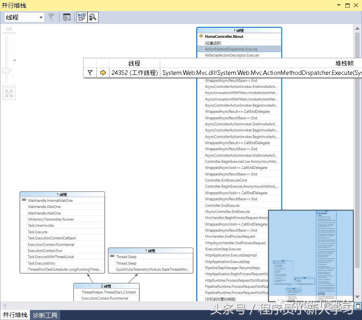This screenshot has width=362, height=320.
Task: Select the 并行堆栈 tab at bottom
Action: [16, 315]
